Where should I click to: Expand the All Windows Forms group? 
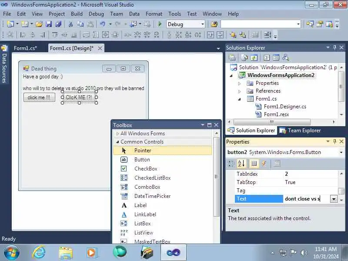(x=117, y=134)
